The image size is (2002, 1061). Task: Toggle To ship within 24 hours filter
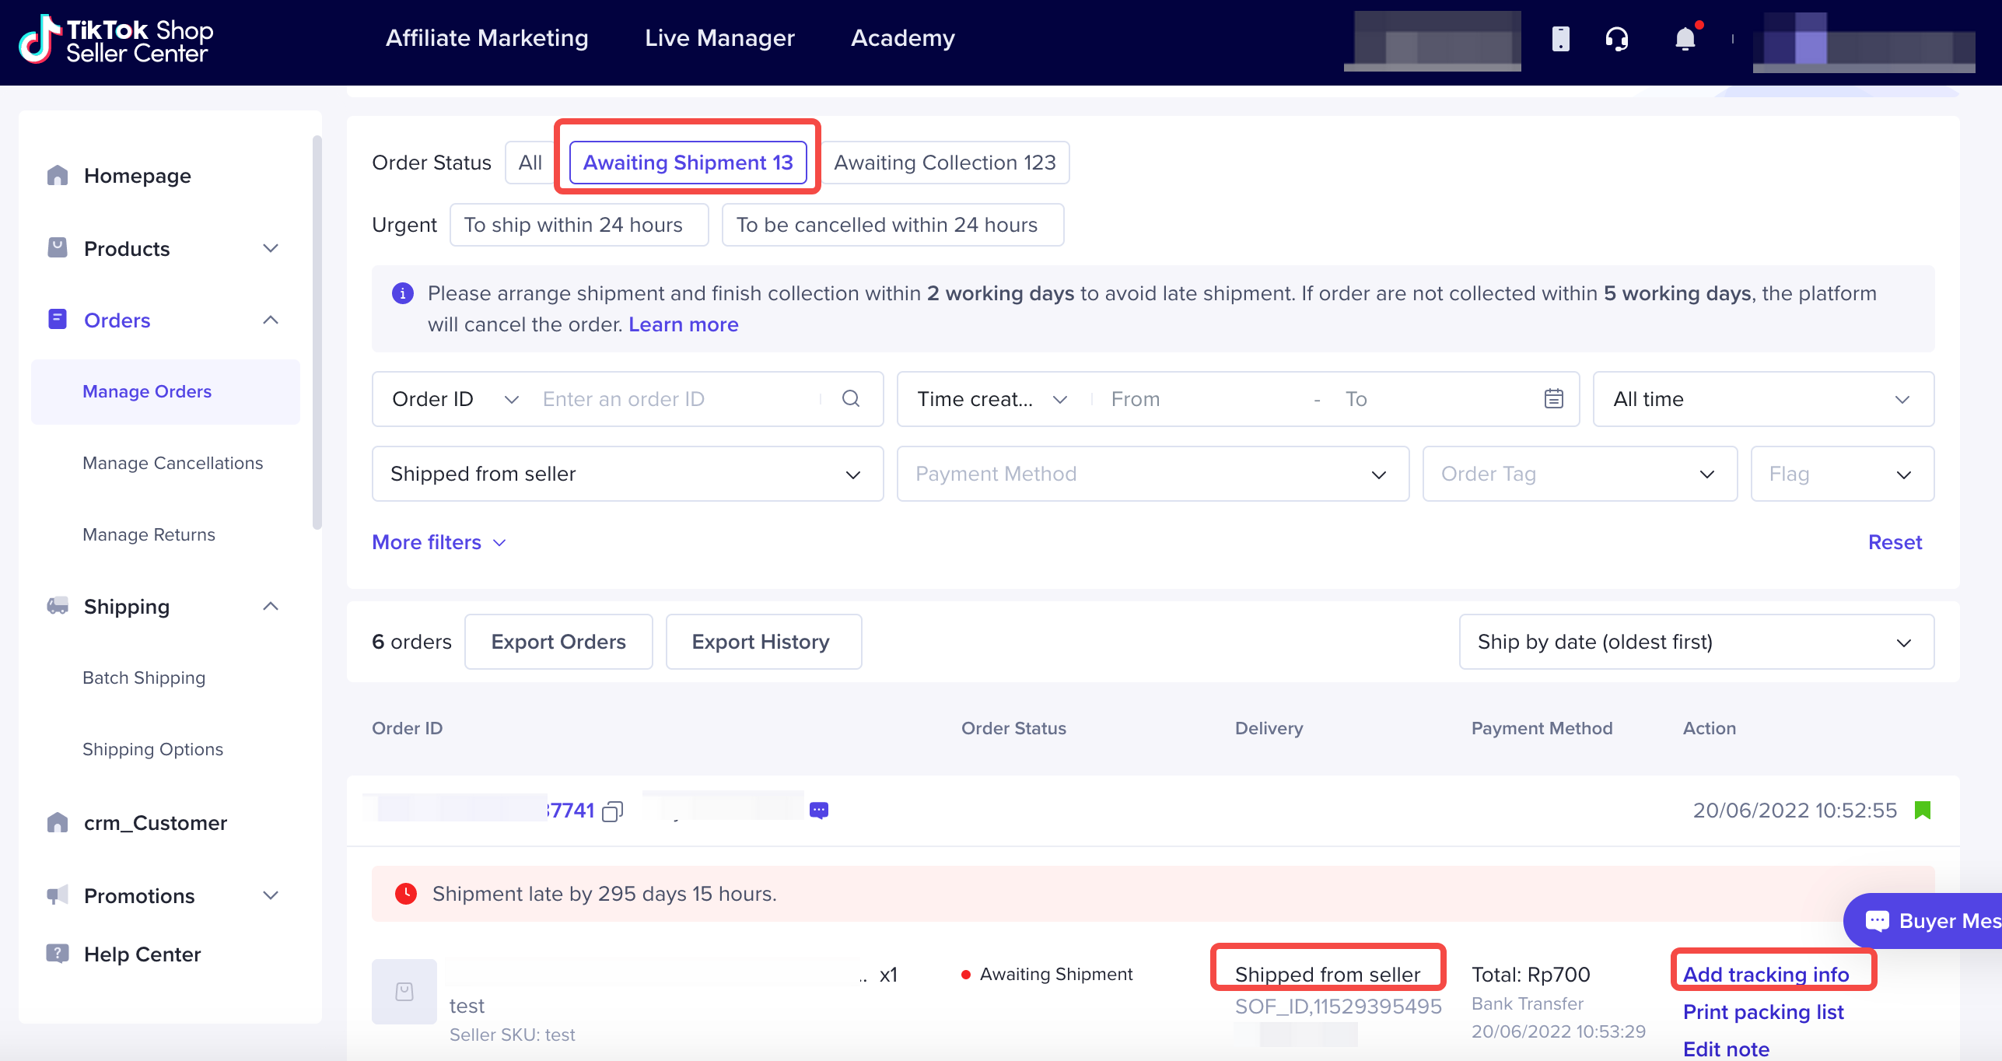click(579, 225)
